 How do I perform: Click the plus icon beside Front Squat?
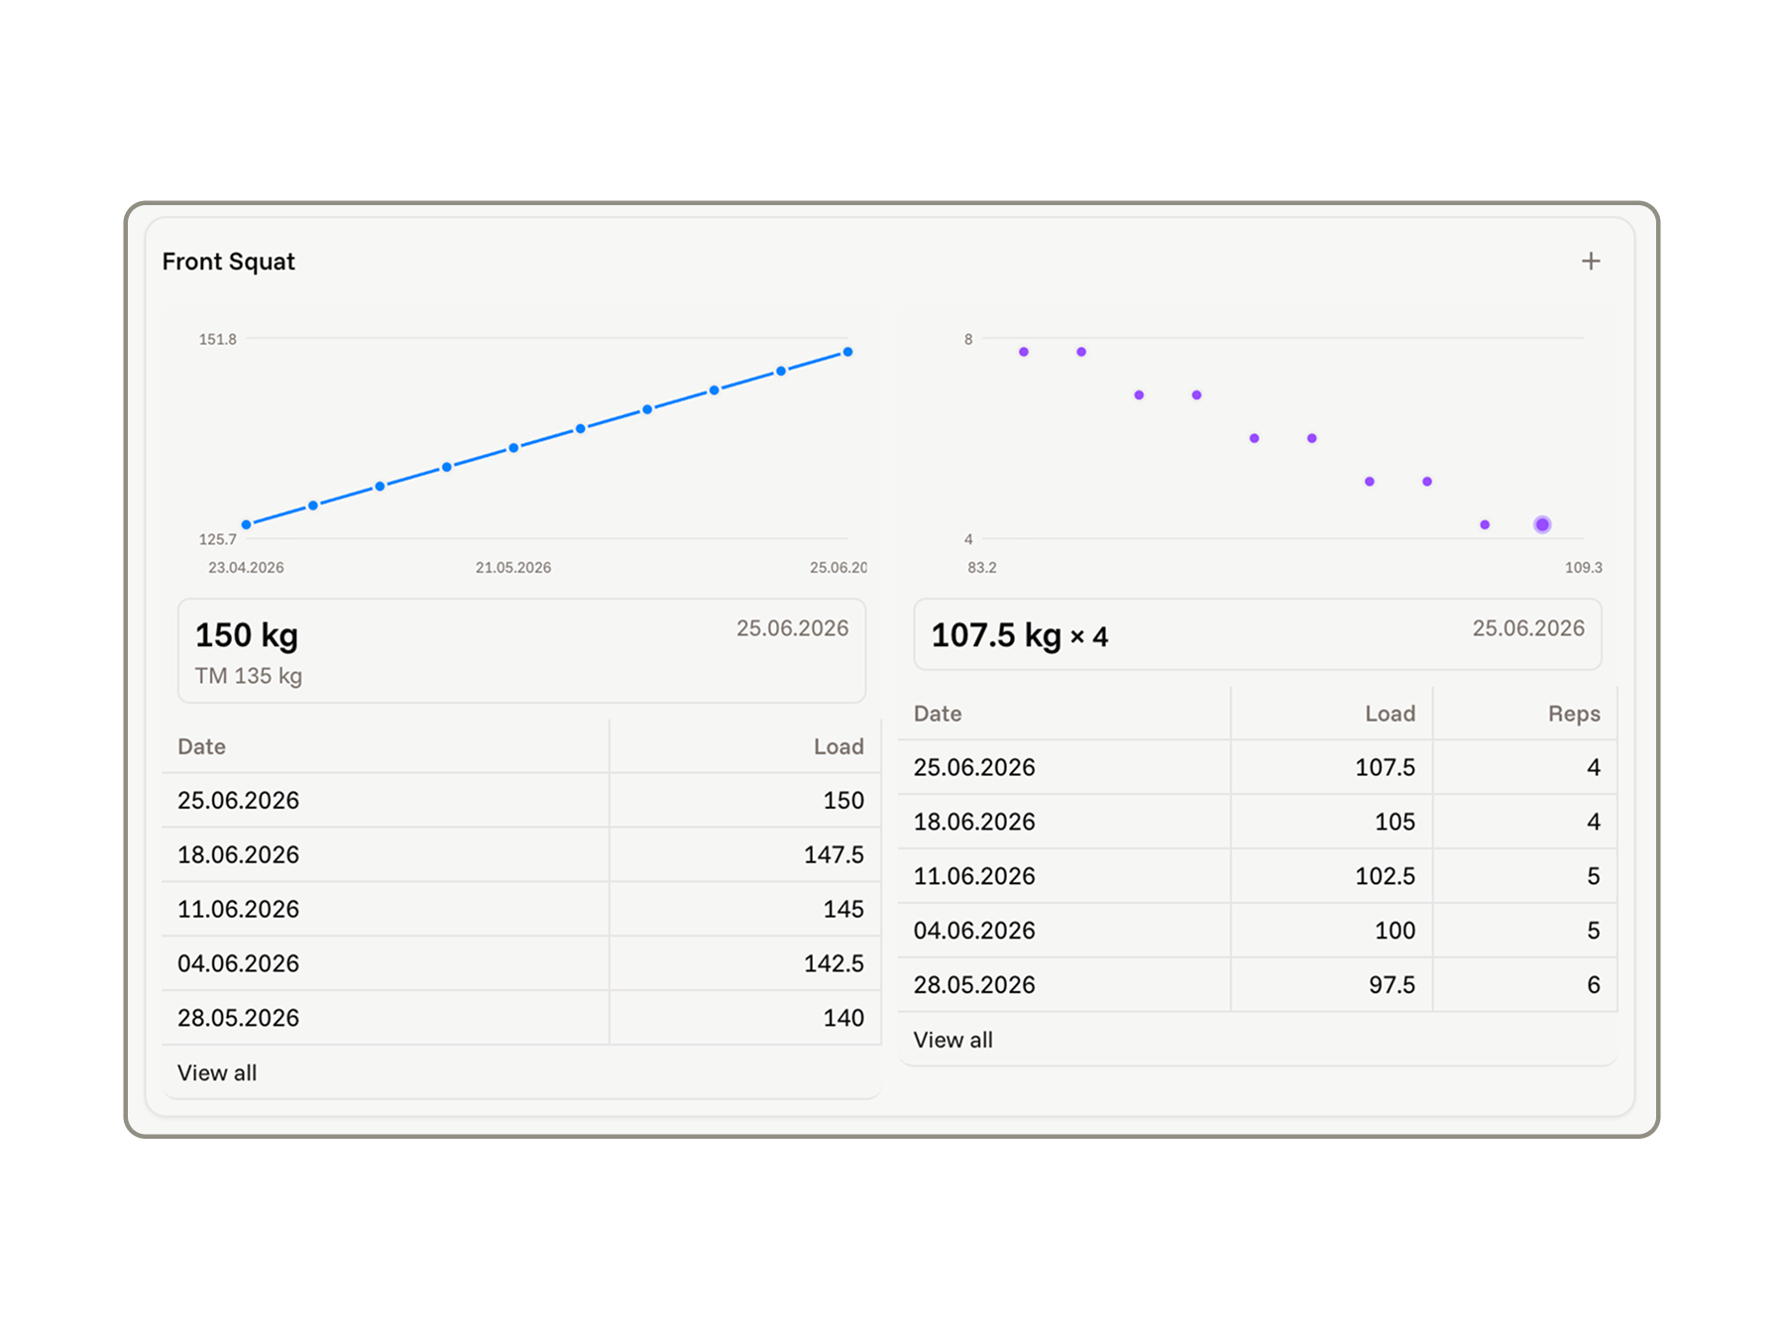[x=1591, y=261]
